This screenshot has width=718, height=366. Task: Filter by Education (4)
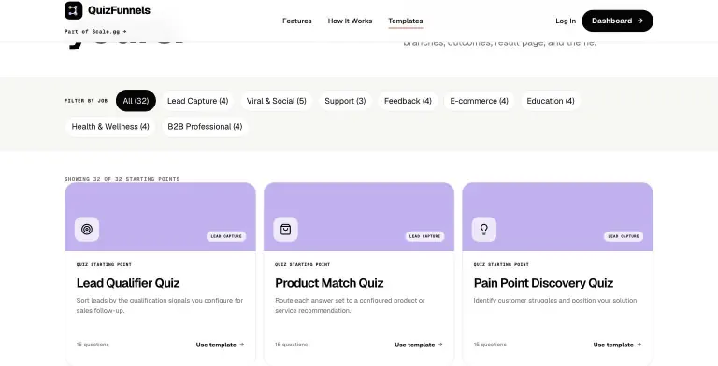tap(551, 101)
